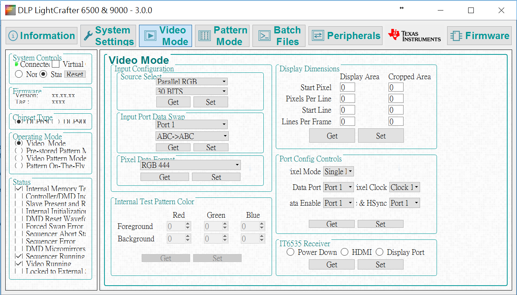The height and width of the screenshot is (295, 517).
Task: Choose the Power Down receiver option
Action: click(290, 252)
